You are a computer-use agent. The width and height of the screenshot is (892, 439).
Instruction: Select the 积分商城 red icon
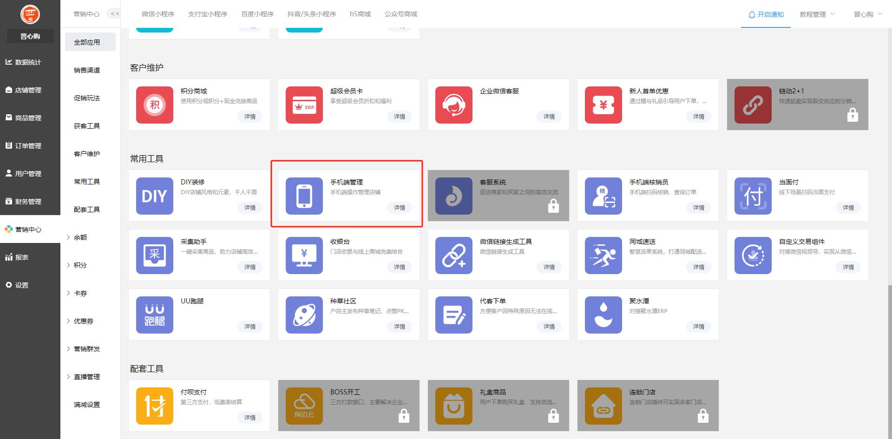[154, 105]
